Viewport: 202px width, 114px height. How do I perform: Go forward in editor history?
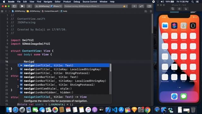point(9,11)
